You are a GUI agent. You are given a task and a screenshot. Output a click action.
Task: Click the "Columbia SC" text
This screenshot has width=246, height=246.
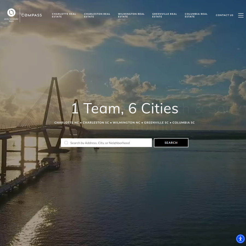pyautogui.click(x=183, y=122)
